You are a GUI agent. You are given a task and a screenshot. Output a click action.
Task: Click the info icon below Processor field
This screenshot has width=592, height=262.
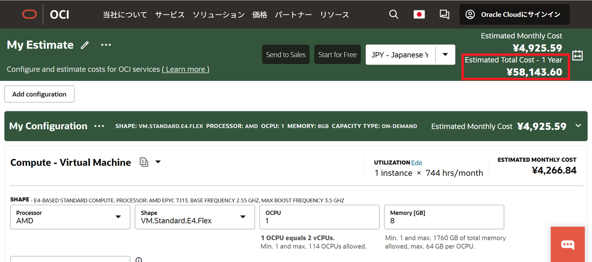(x=139, y=260)
